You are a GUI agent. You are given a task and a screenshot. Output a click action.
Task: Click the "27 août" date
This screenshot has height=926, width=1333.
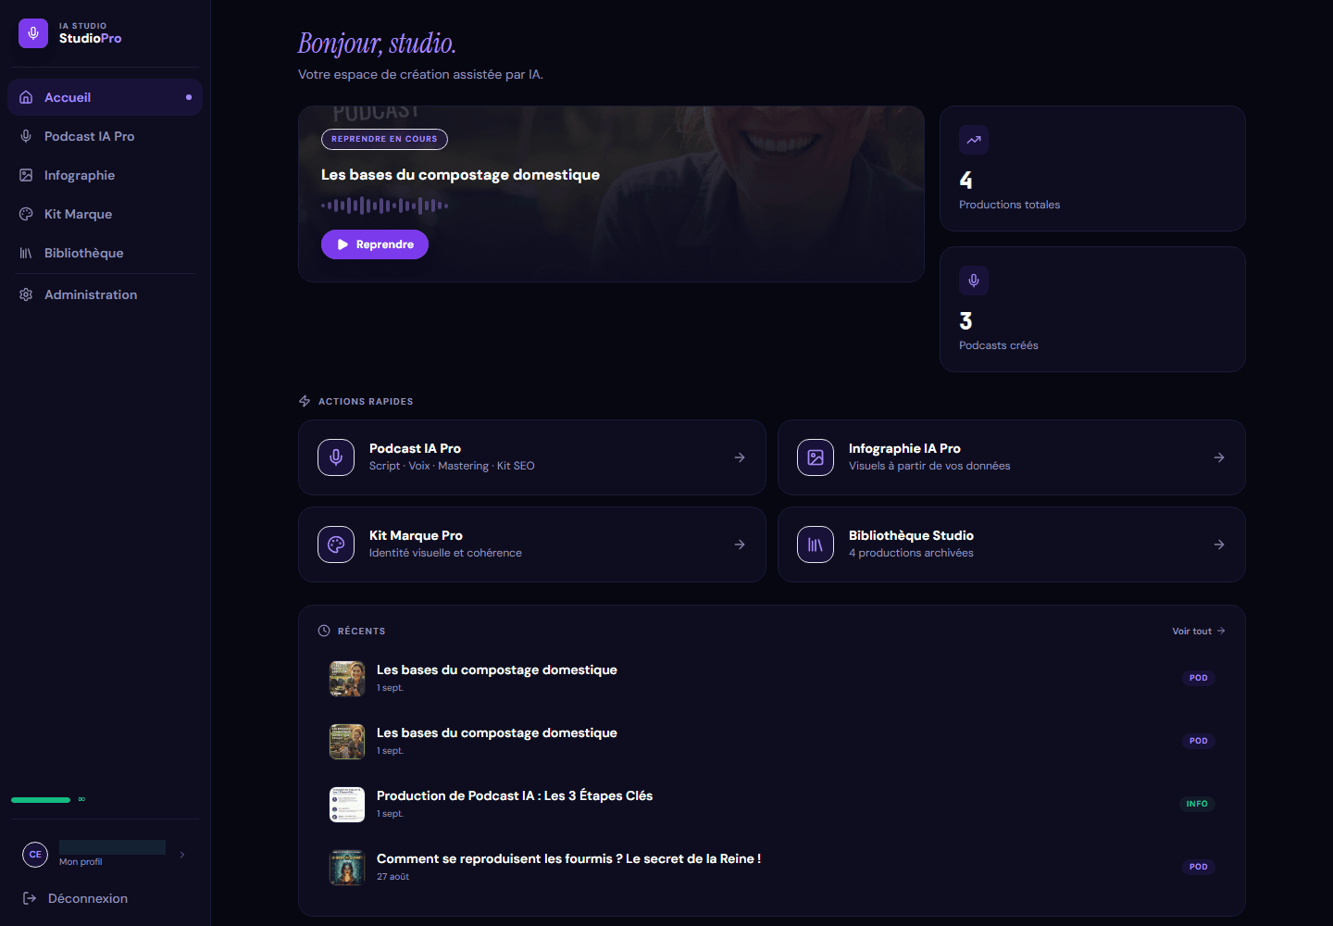tap(392, 877)
